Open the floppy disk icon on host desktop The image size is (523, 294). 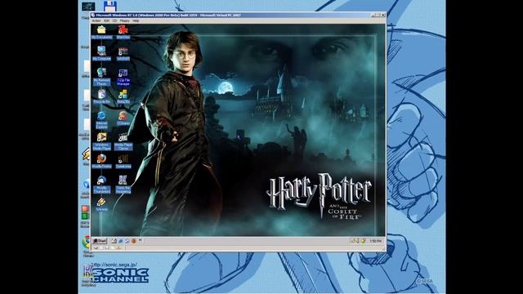click(110, 7)
